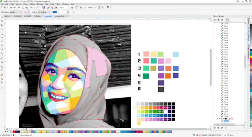
Task: Select the Pick tool in toolbox
Action: [x=2, y=17]
